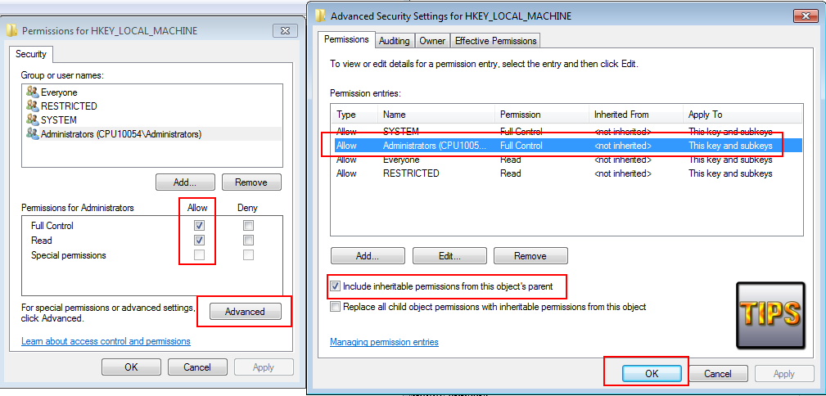Screen dimensions: 826x396
Task: Enable Replace all child object permissions
Action: (335, 307)
